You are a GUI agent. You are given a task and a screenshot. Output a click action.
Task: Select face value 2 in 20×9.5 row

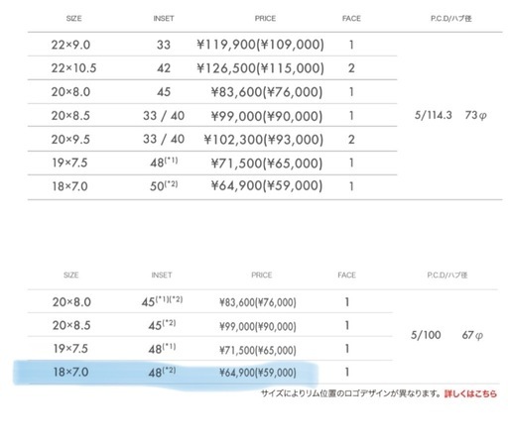351,139
